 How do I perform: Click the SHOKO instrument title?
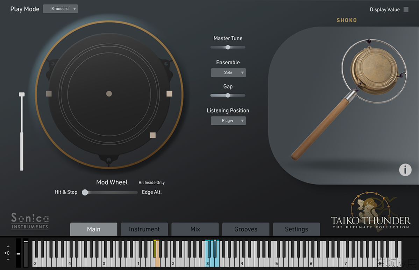347,20
